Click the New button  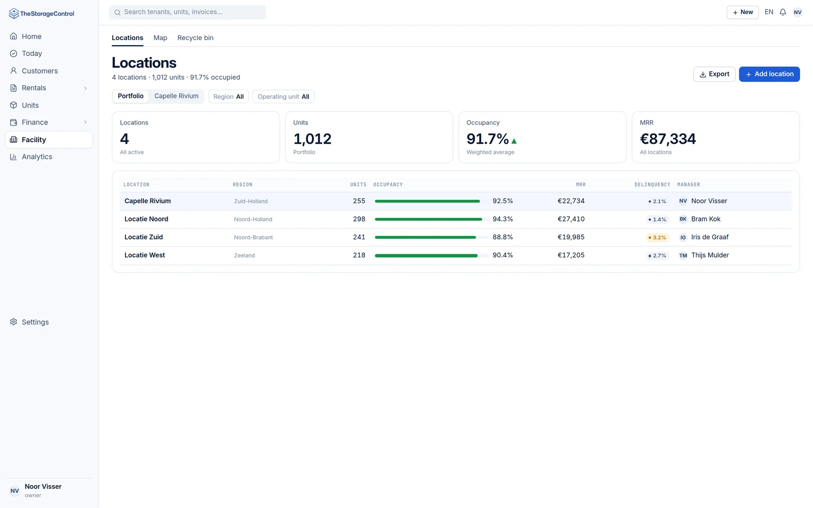click(742, 12)
